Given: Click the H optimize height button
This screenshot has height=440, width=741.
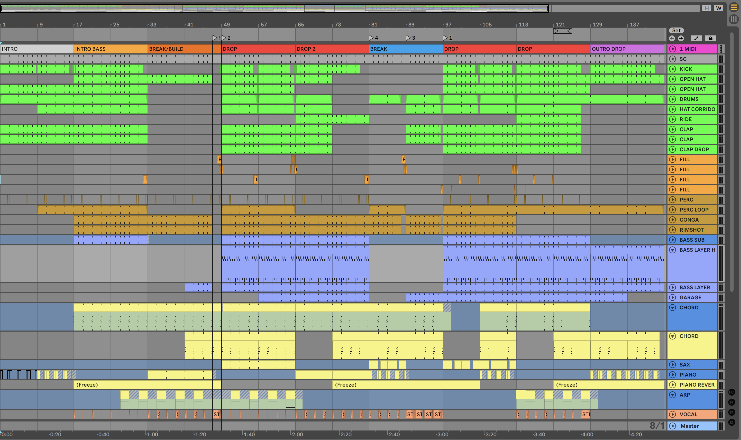Looking at the screenshot, I should click(x=707, y=8).
